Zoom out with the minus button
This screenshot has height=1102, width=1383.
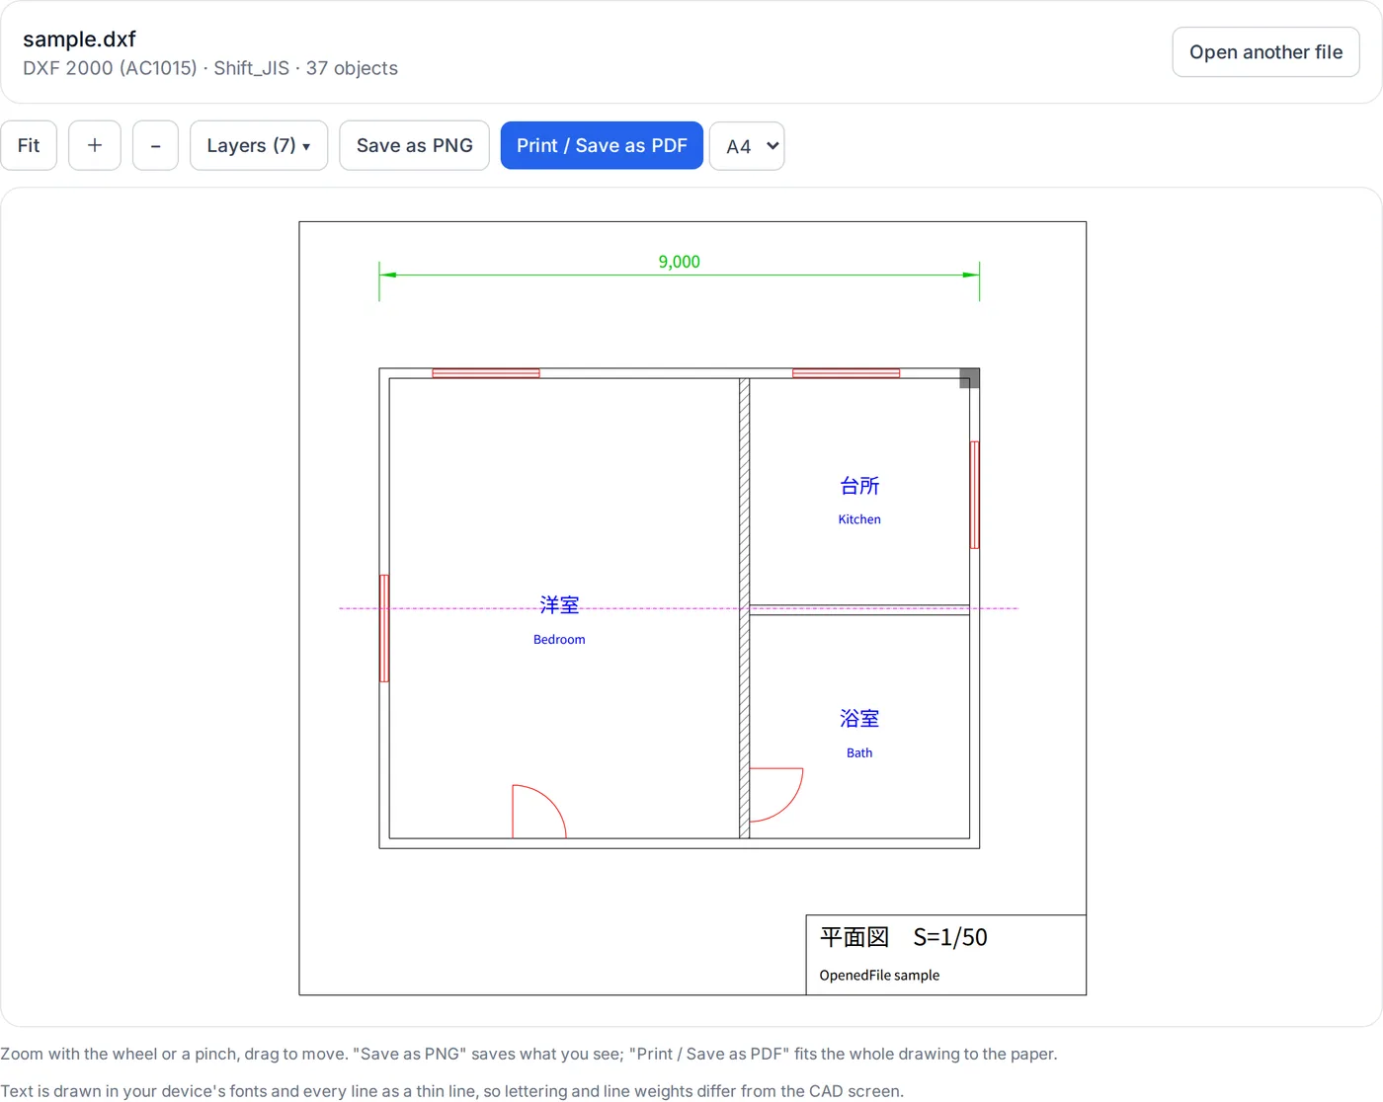(155, 145)
